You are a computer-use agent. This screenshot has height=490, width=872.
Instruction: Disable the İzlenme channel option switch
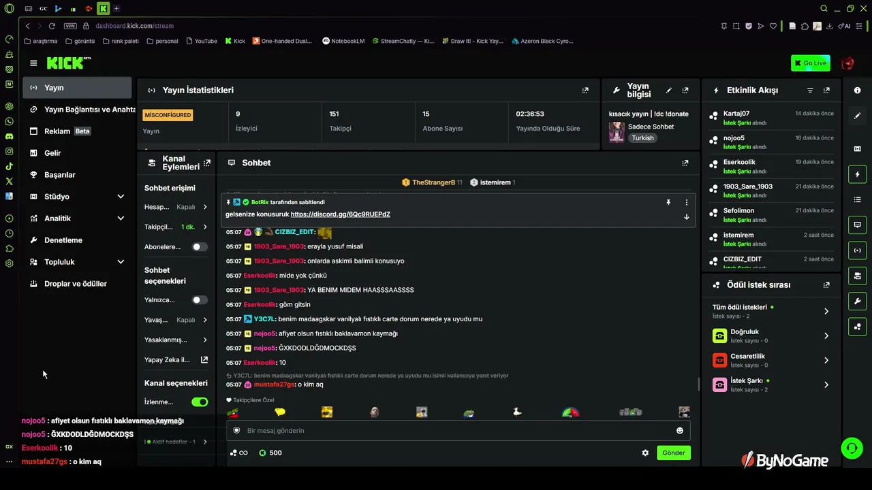(200, 402)
